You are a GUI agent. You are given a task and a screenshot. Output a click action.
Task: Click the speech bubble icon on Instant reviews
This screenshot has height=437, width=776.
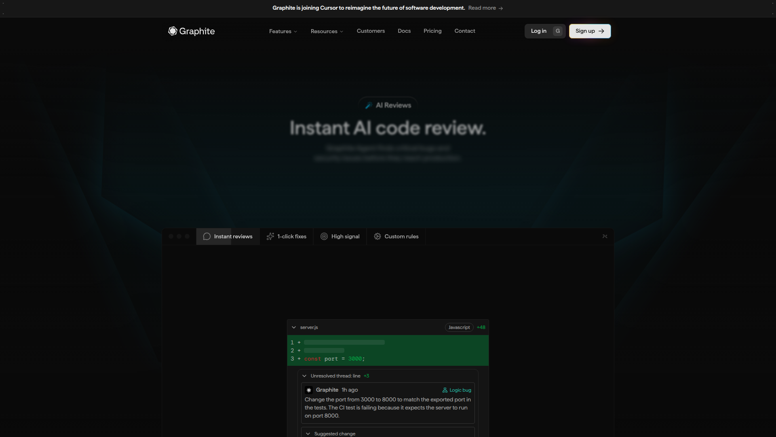207,236
